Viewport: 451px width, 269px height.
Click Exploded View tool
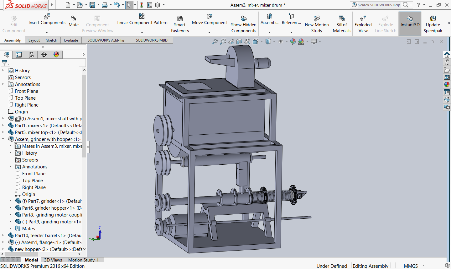[363, 24]
